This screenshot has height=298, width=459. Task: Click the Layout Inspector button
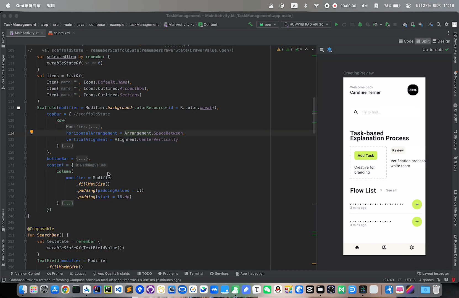tap(433, 274)
